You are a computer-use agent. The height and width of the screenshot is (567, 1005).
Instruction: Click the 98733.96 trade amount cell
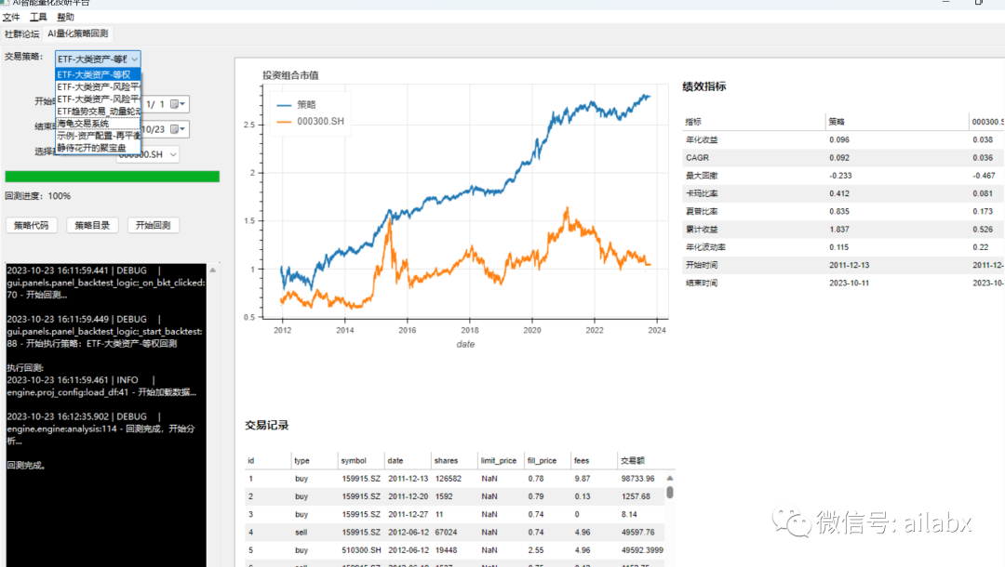click(637, 479)
